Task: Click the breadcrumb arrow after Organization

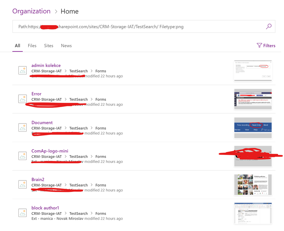Action: [x=56, y=11]
